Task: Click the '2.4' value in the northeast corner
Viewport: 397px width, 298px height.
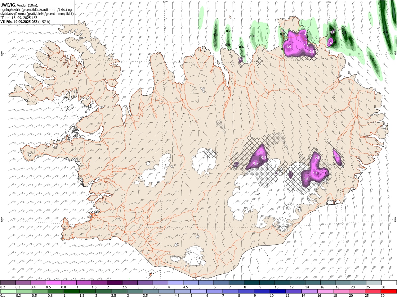Action: coord(385,32)
